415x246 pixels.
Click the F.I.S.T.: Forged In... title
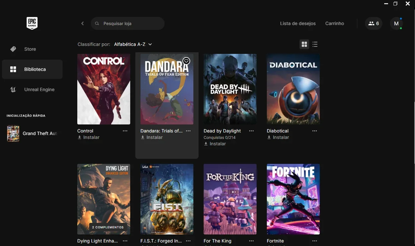coord(161,241)
